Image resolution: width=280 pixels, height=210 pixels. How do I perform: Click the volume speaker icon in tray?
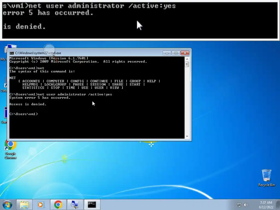click(x=246, y=205)
